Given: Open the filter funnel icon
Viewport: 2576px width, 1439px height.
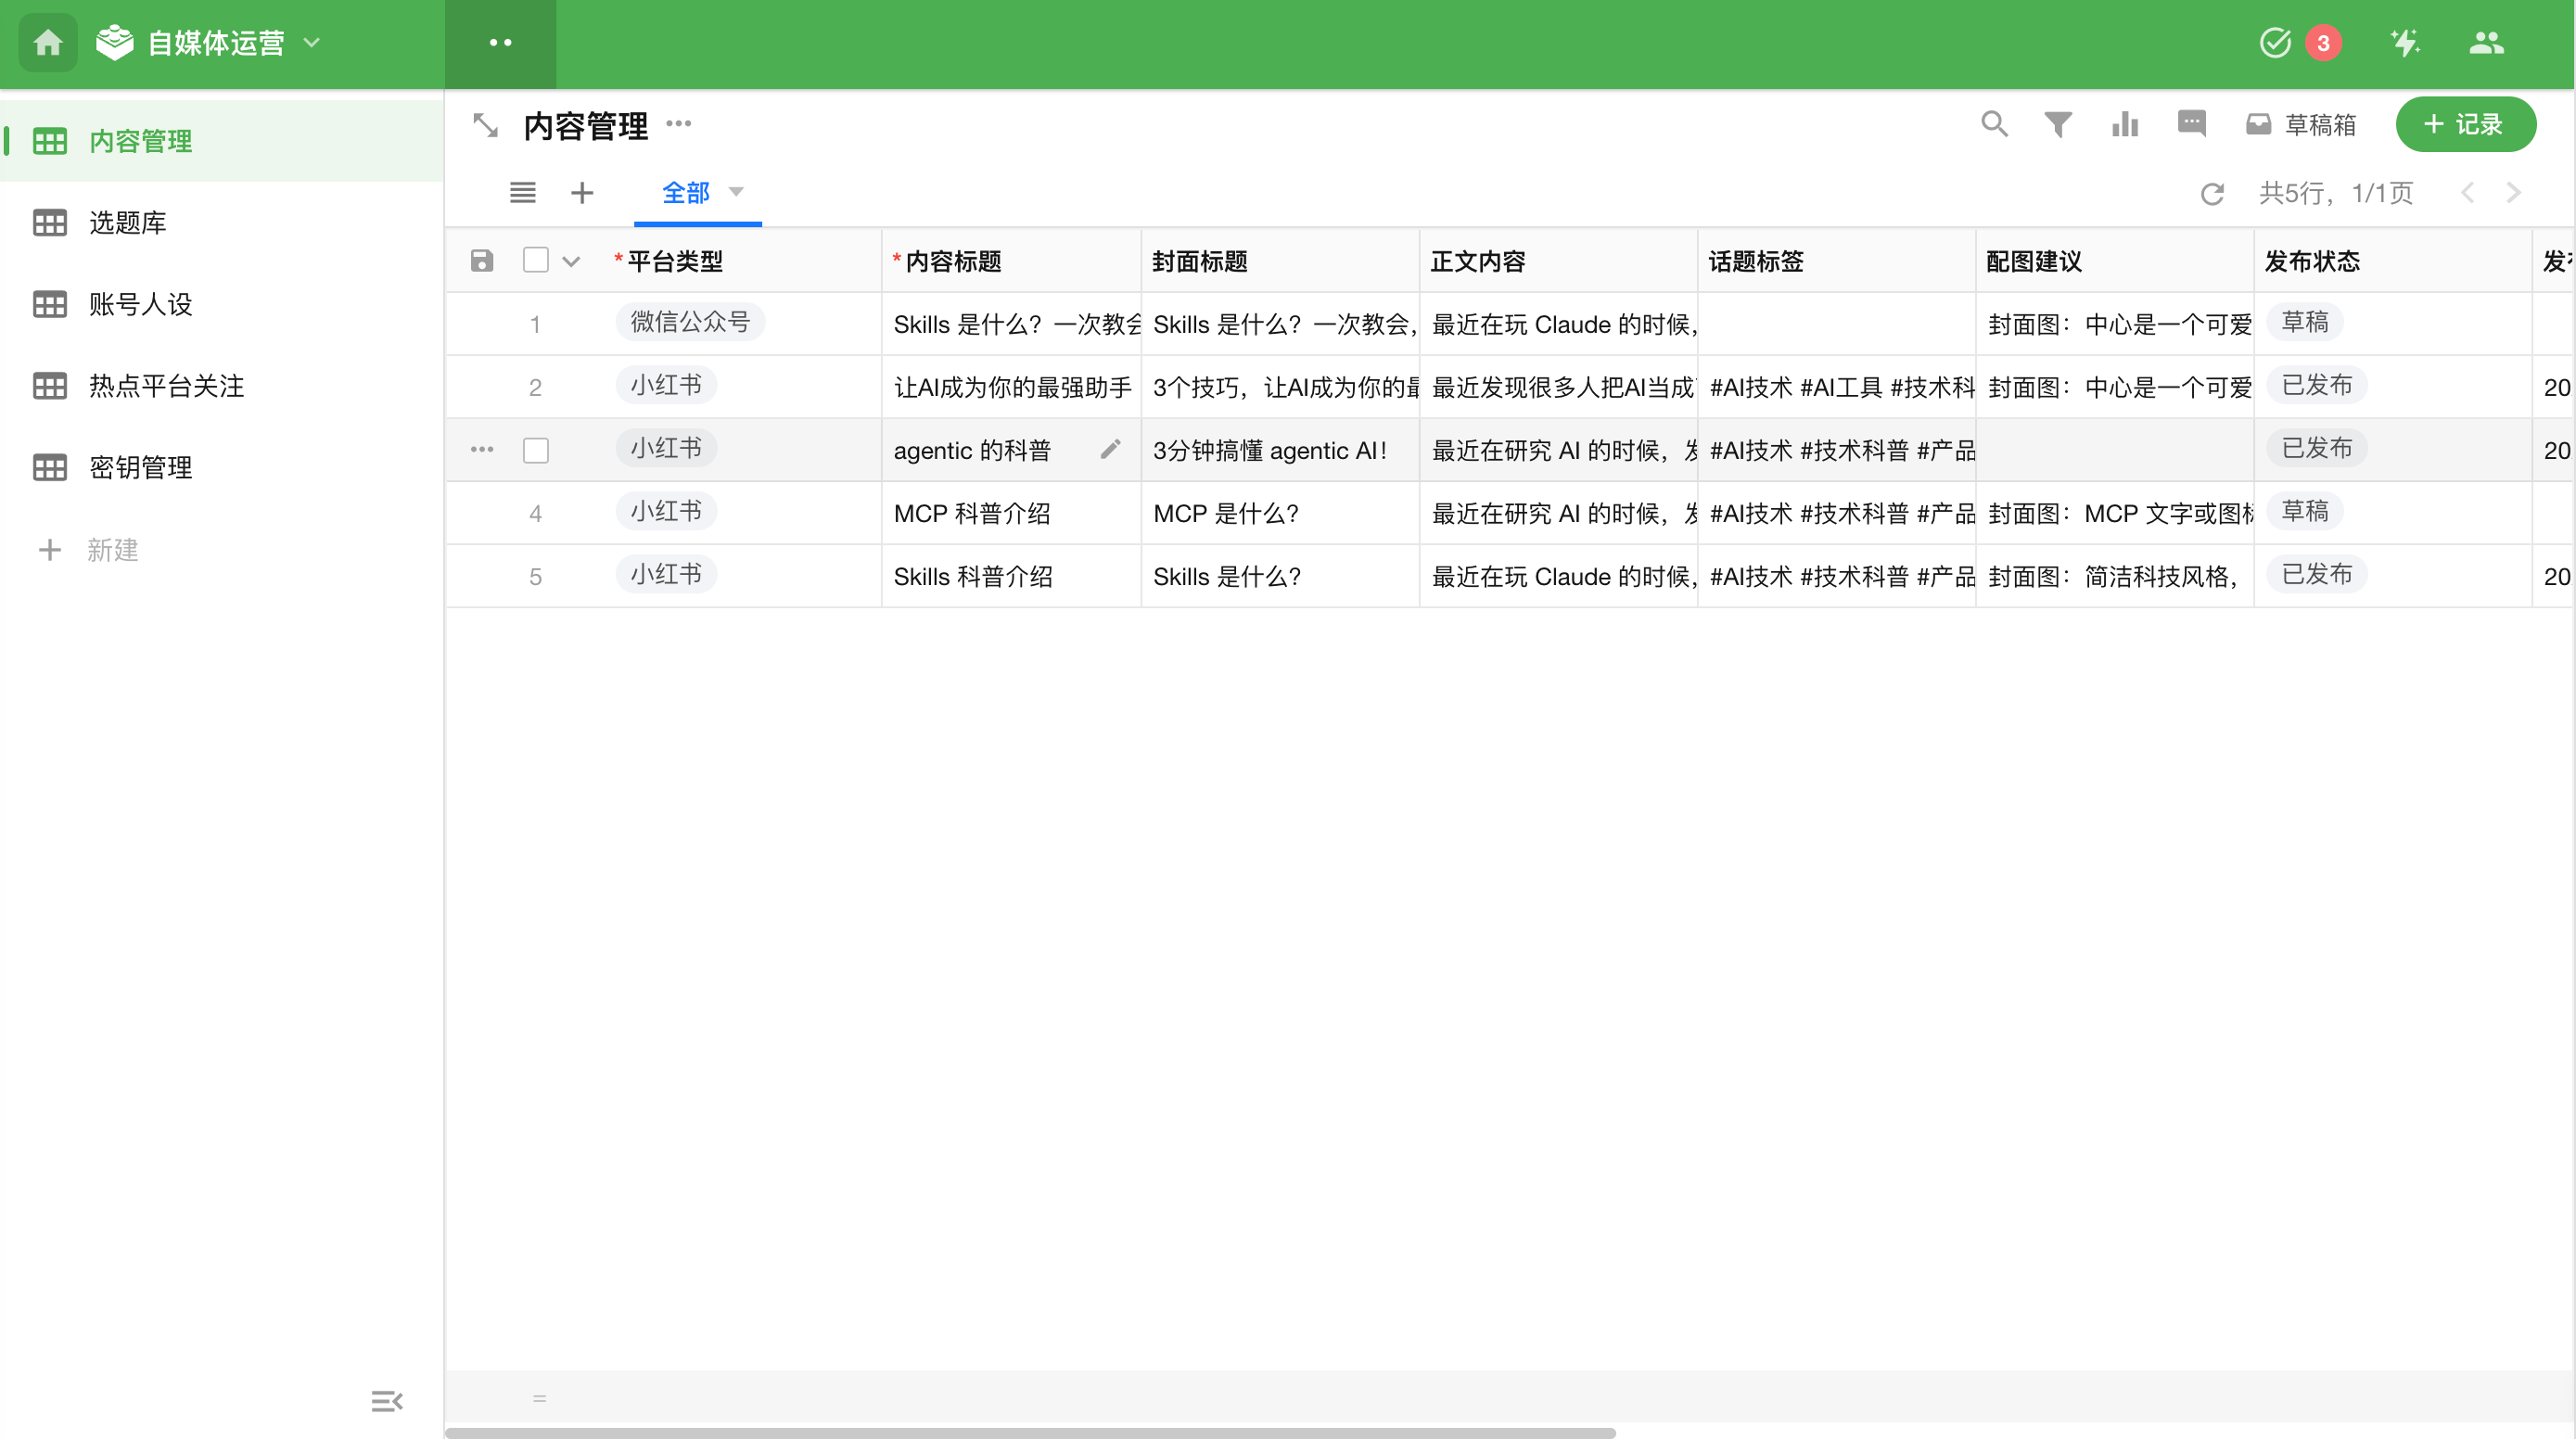Looking at the screenshot, I should point(2057,124).
